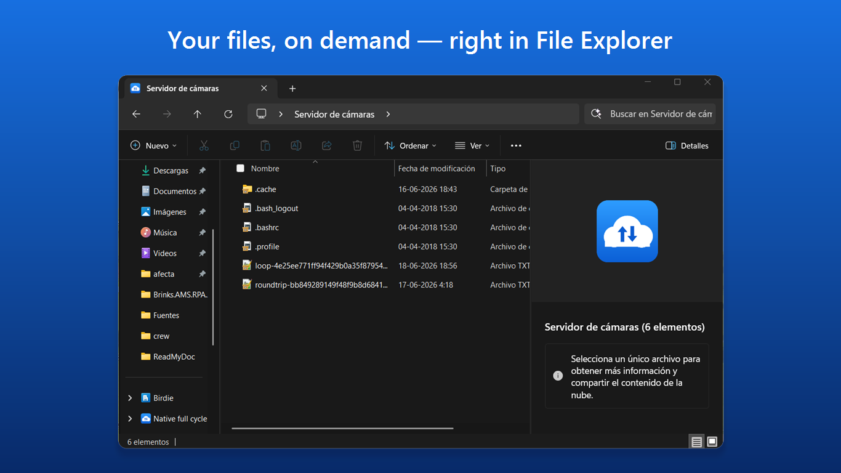This screenshot has height=473, width=841.
Task: Open the Ordenar dropdown
Action: 411,146
